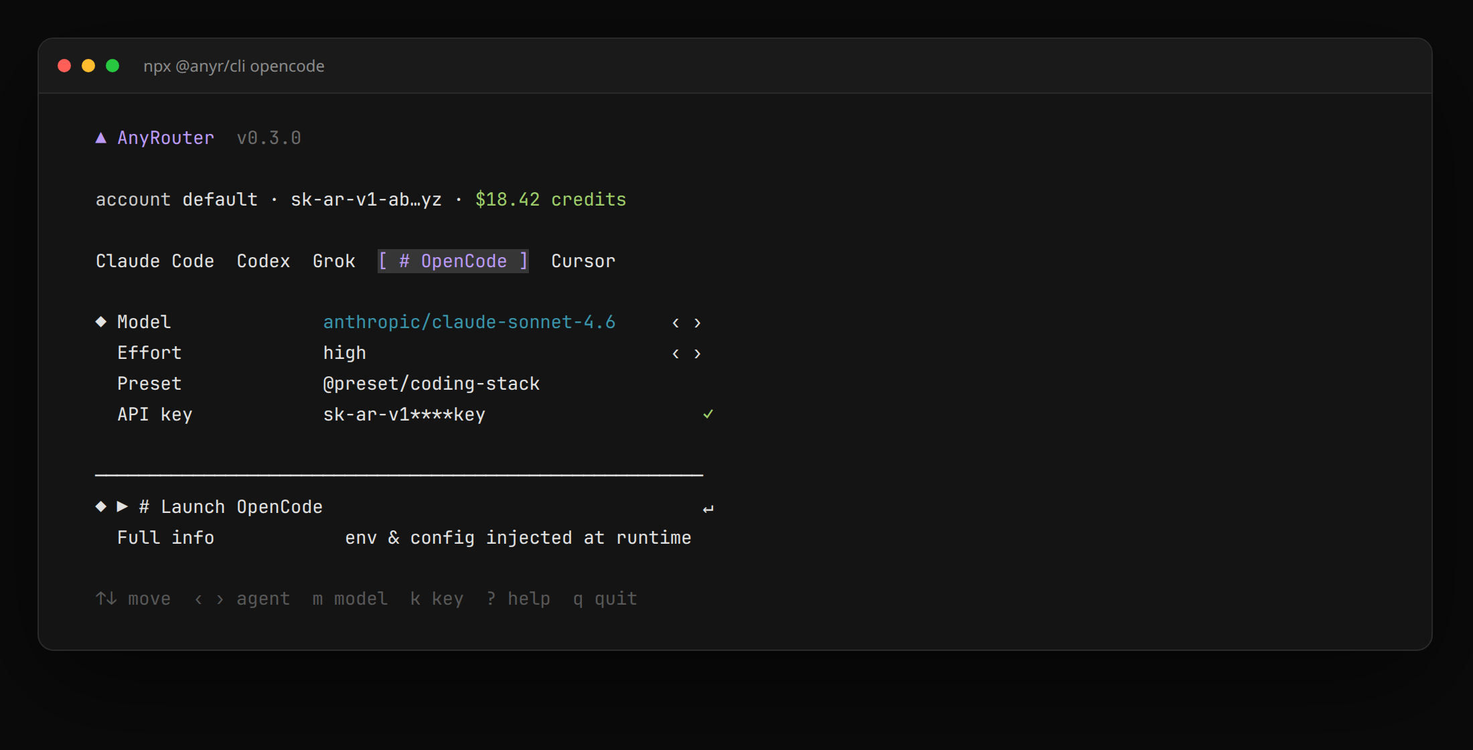This screenshot has height=750, width=1473.
Task: Click the version number v0.3.0
Action: pyautogui.click(x=268, y=138)
